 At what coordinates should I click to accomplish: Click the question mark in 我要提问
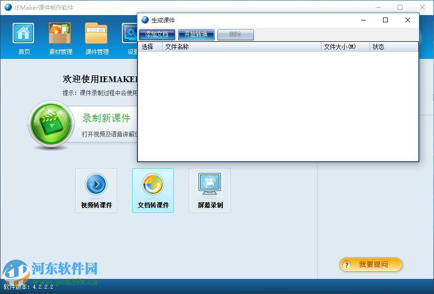(347, 265)
